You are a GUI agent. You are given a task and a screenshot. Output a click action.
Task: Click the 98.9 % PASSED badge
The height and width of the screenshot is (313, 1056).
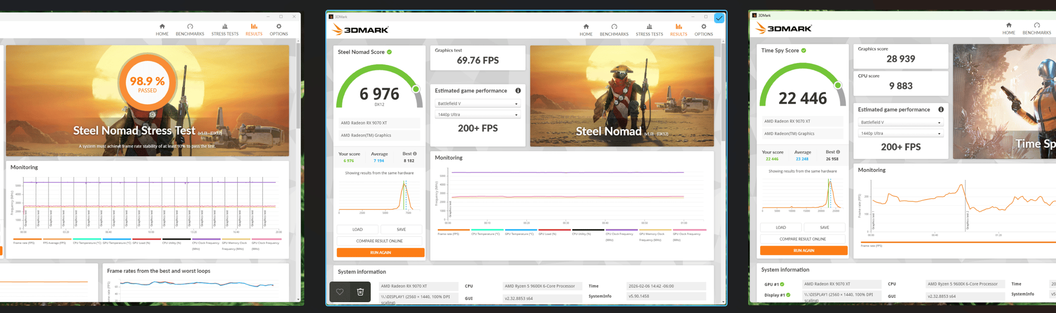click(147, 84)
